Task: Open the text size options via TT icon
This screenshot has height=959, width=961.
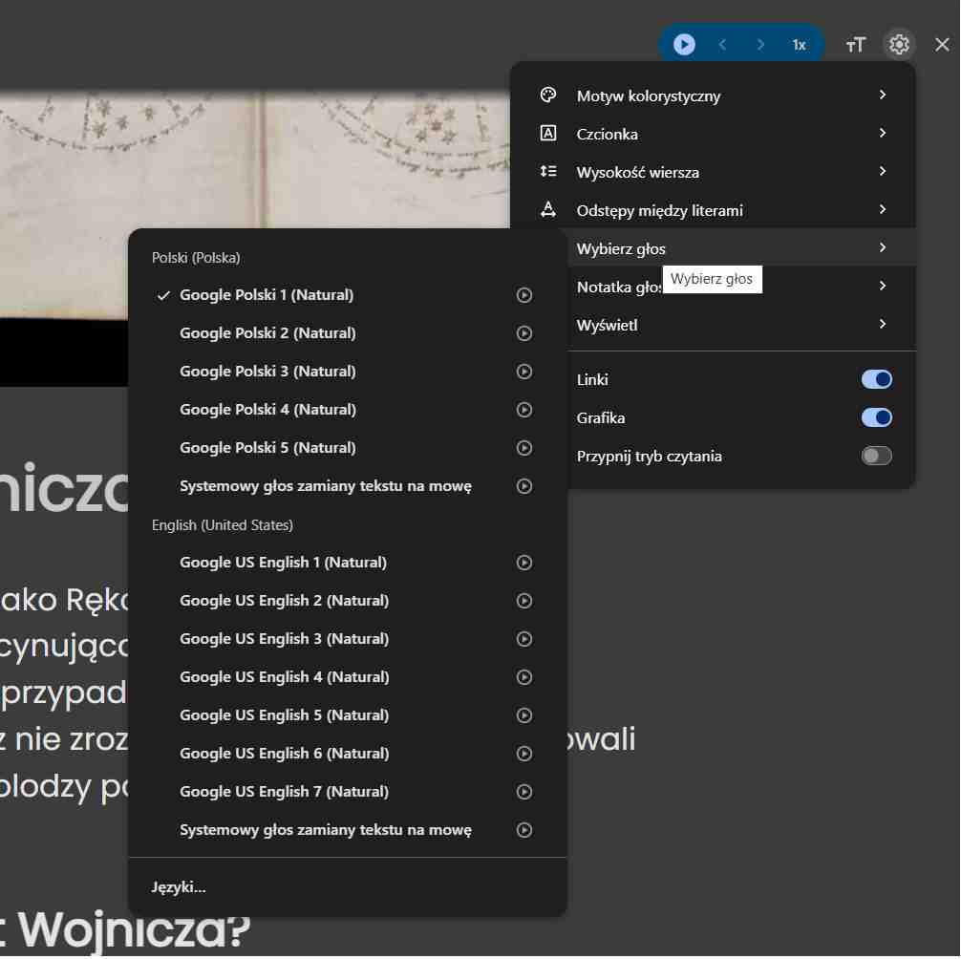Action: (x=855, y=44)
